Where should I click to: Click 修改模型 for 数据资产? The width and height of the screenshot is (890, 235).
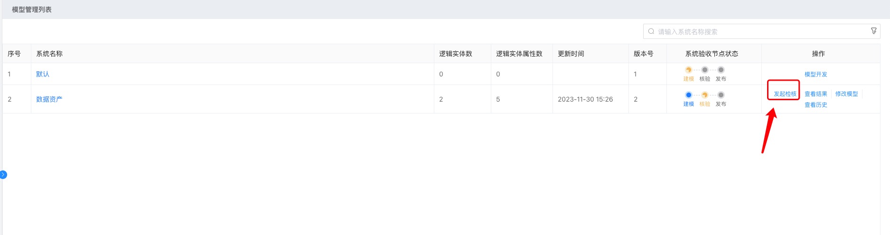[x=847, y=94]
